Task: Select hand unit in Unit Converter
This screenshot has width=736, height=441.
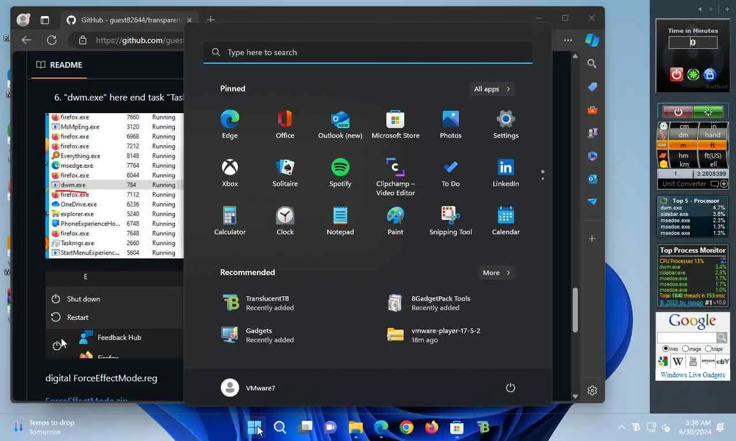Action: 712,135
